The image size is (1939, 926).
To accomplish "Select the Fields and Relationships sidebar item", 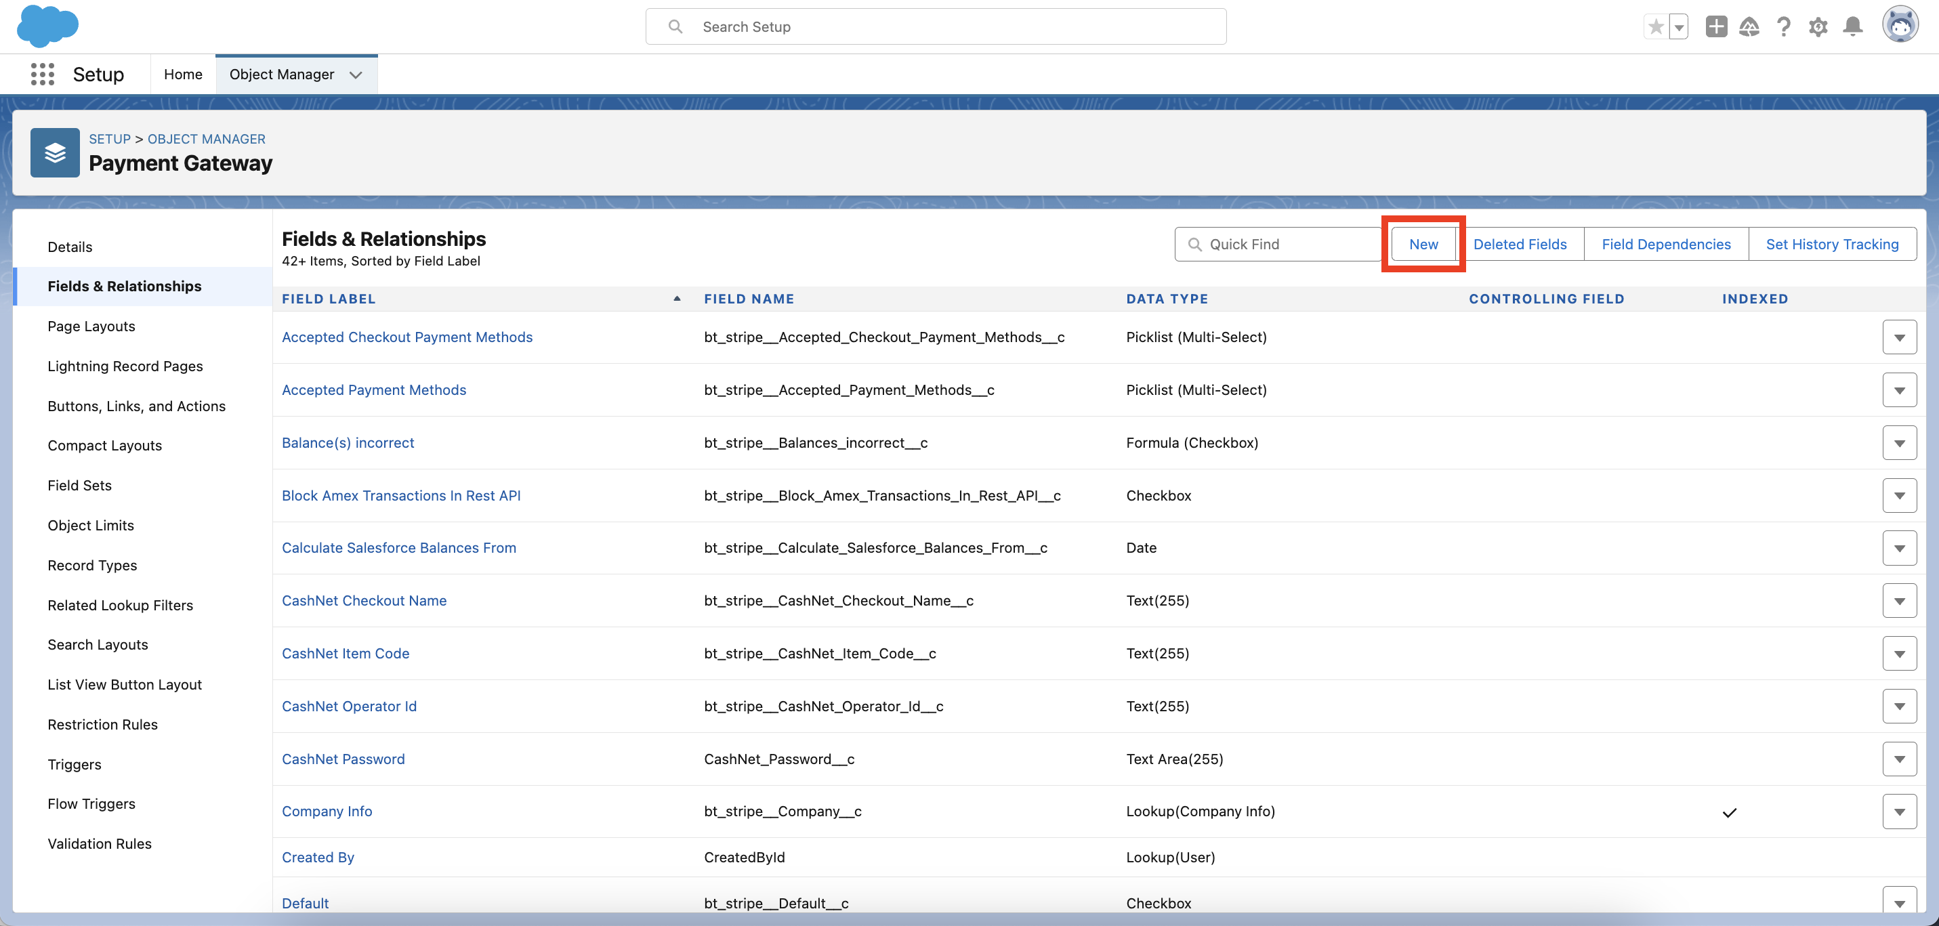I will click(x=124, y=286).
